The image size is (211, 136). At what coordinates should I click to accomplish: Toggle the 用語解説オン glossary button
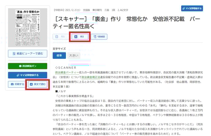tap(27, 66)
